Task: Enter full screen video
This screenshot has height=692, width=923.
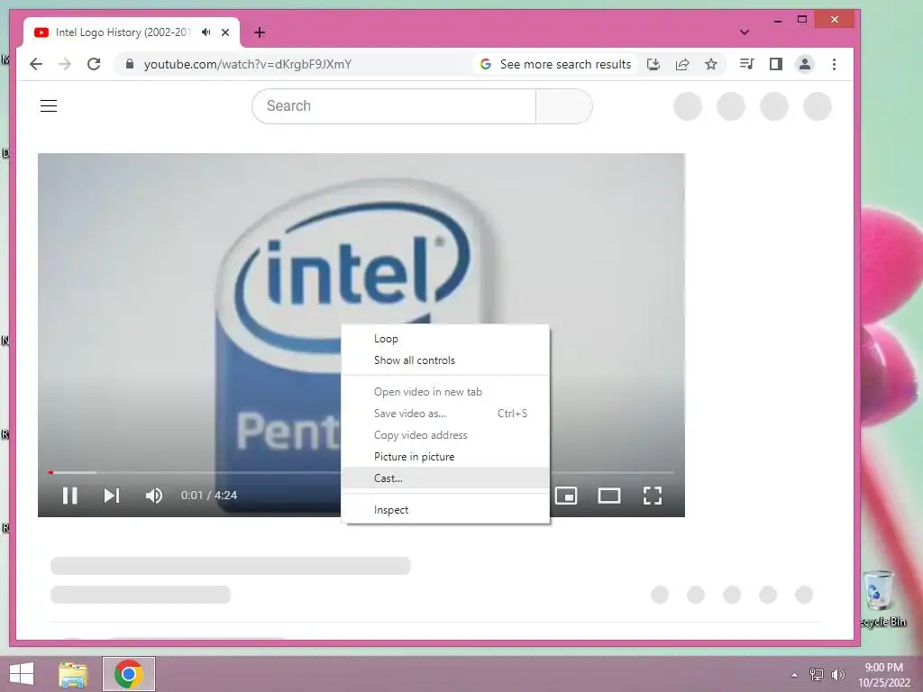Action: (x=653, y=496)
